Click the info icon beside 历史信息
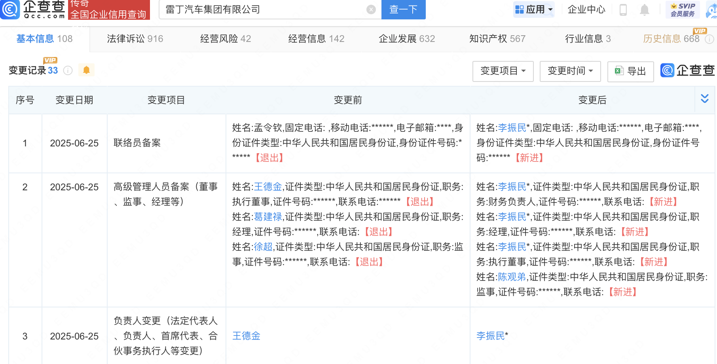This screenshot has width=717, height=364. click(x=709, y=39)
